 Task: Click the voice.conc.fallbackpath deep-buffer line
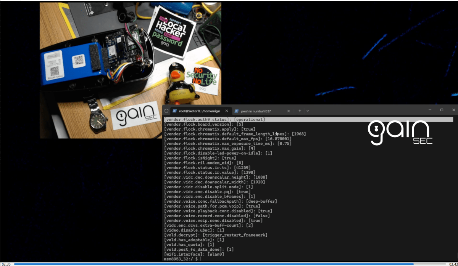pyautogui.click(x=220, y=201)
